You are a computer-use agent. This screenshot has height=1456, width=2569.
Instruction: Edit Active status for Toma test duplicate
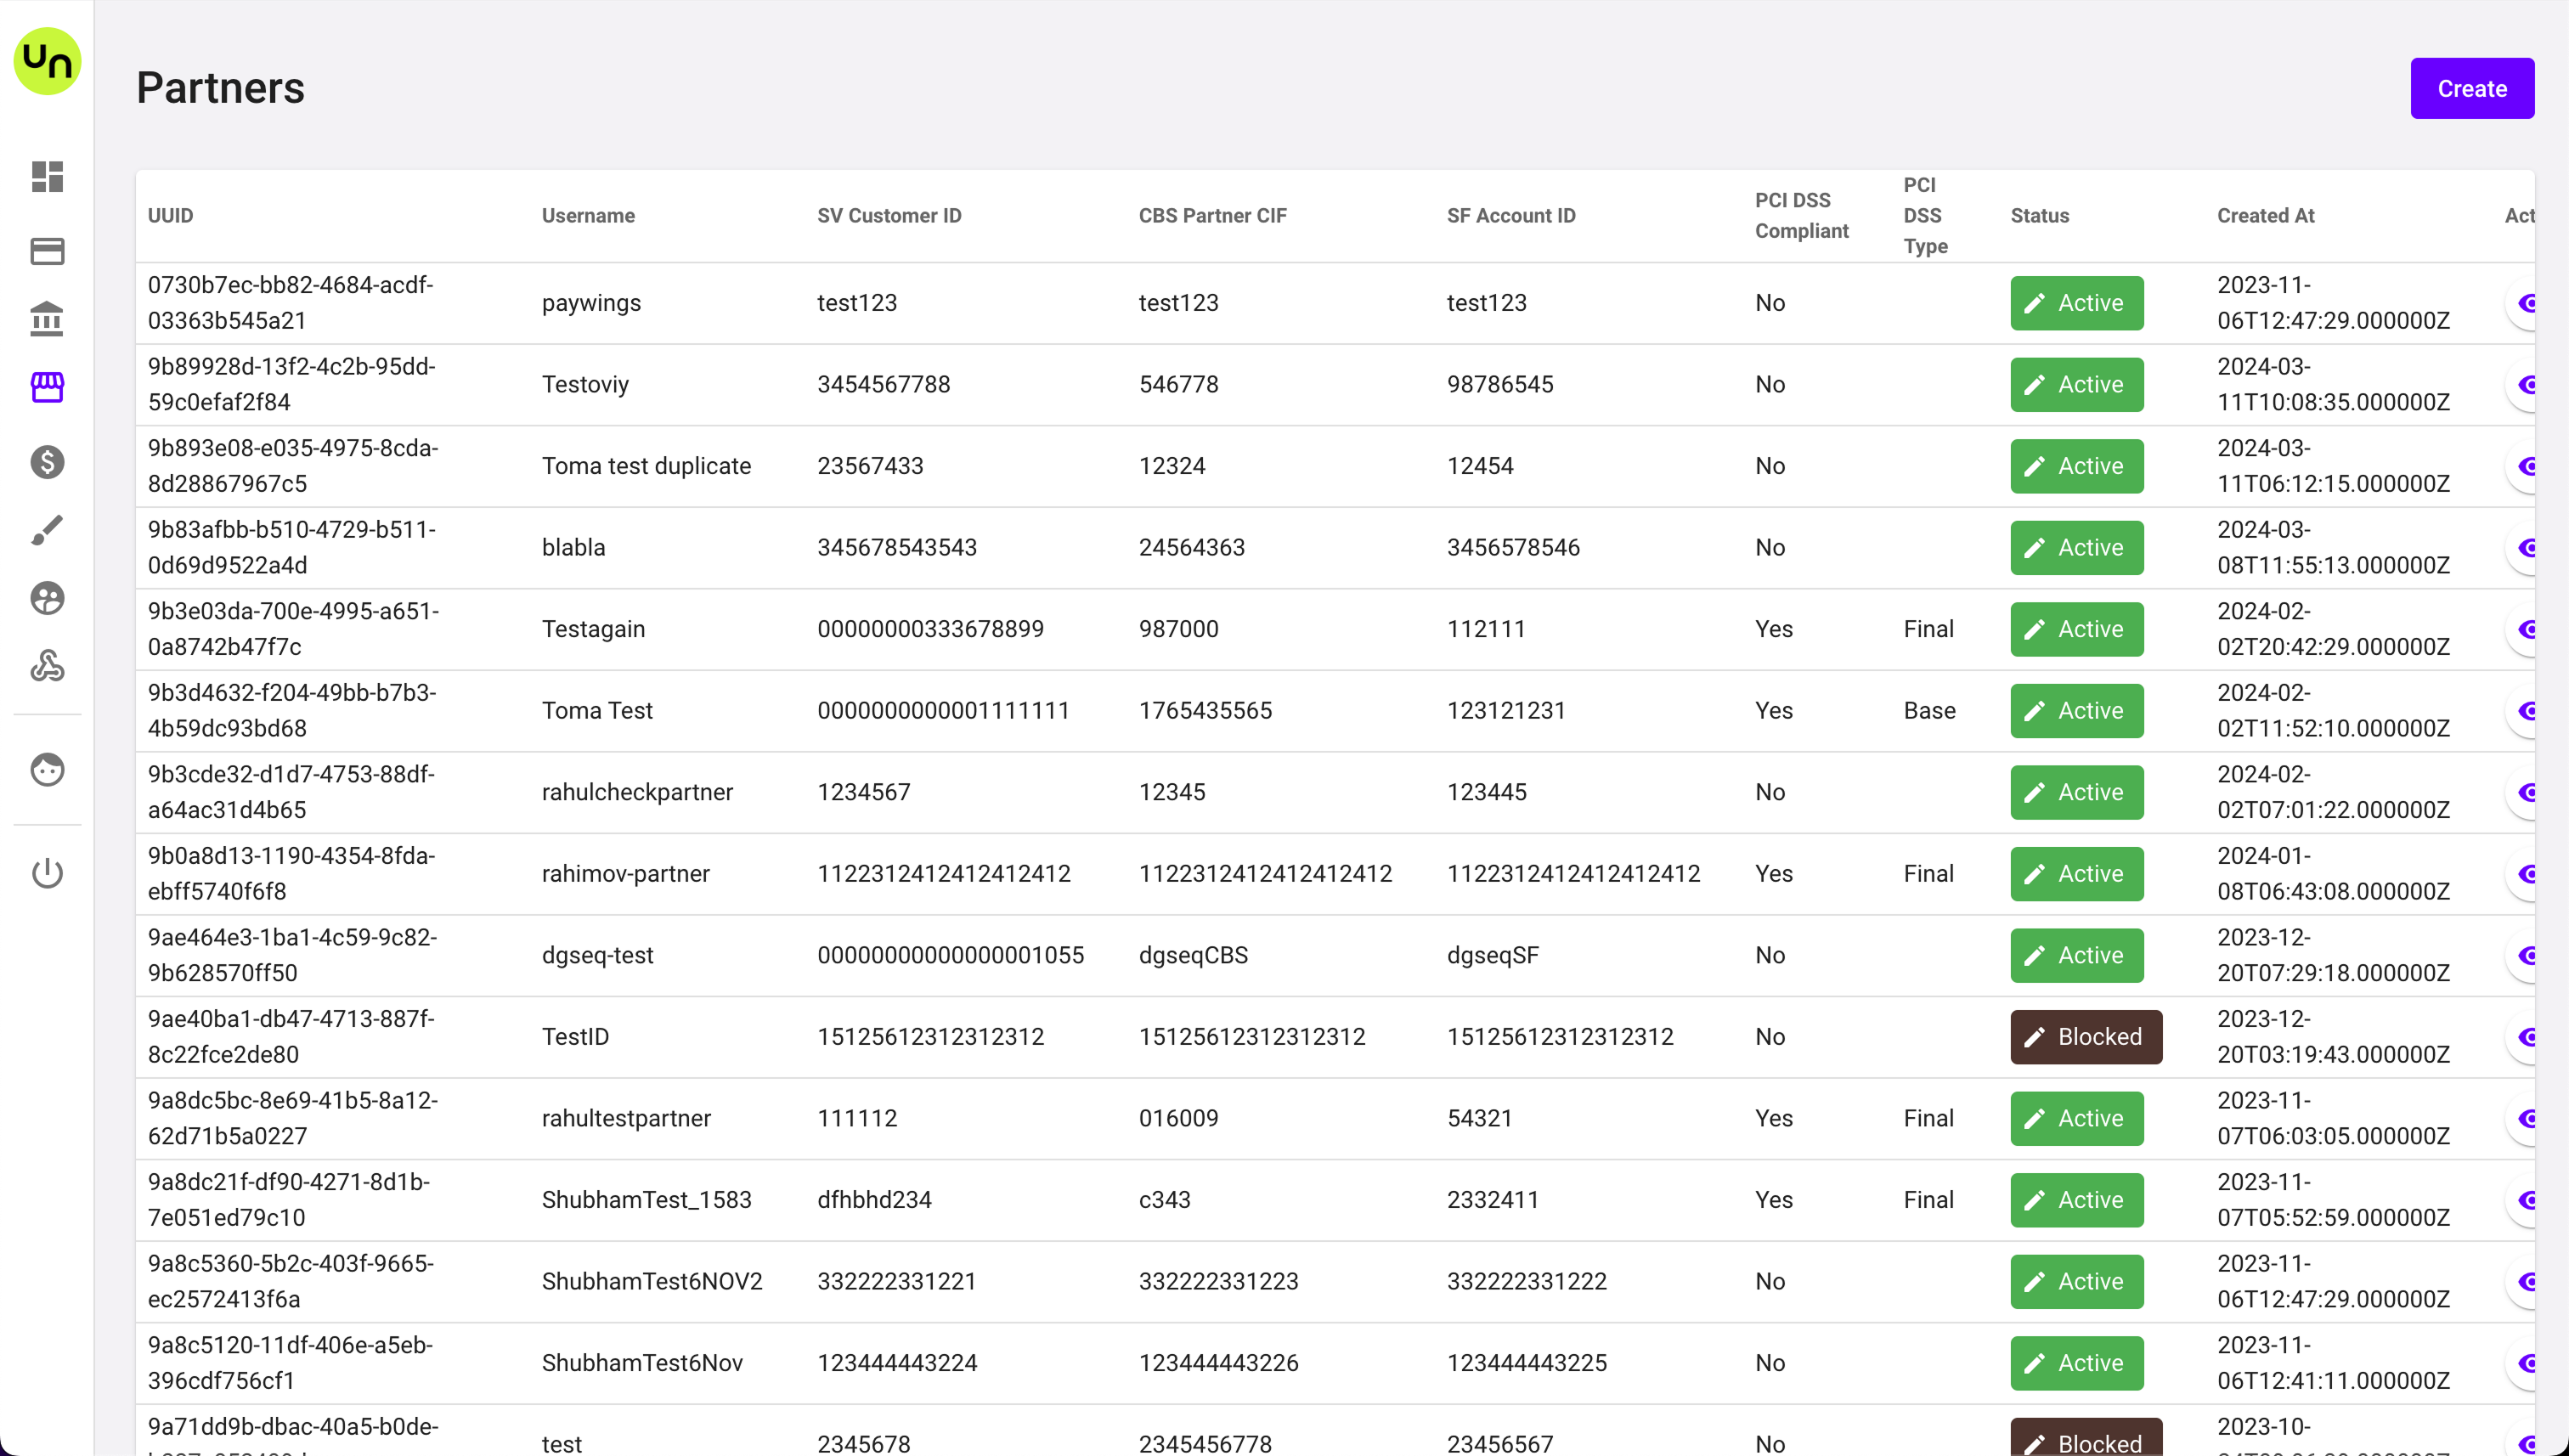coord(2076,466)
